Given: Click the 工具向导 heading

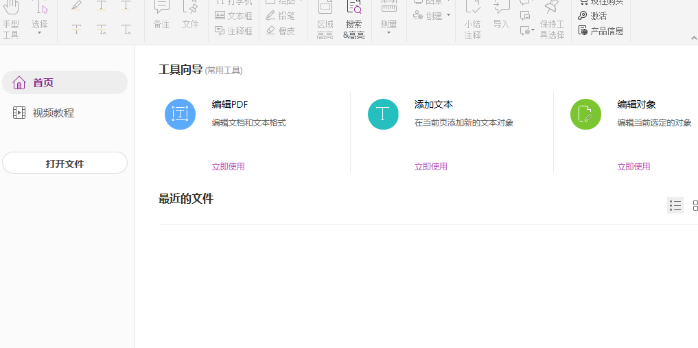Looking at the screenshot, I should 181,70.
